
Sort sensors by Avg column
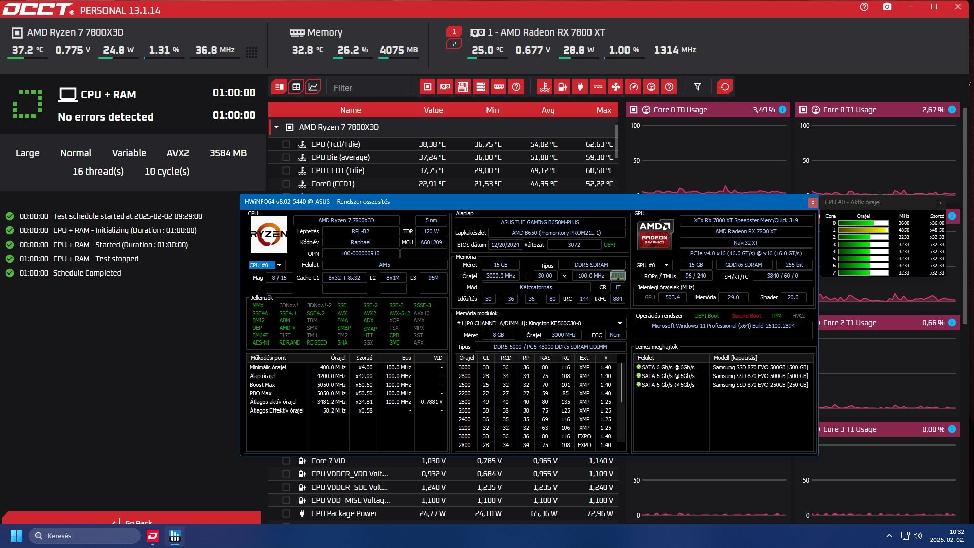point(548,110)
